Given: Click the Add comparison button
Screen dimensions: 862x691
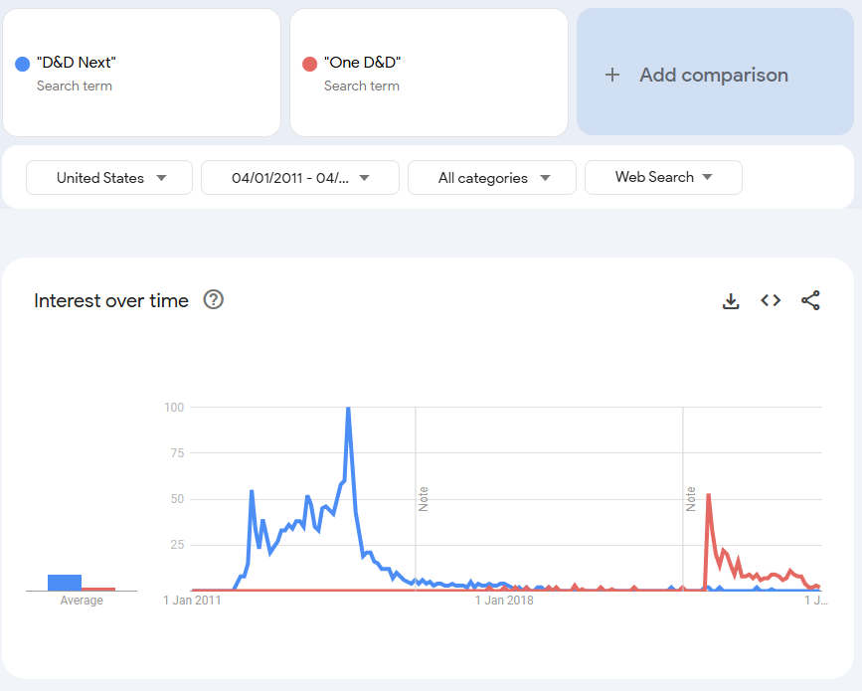Looking at the screenshot, I should [713, 76].
